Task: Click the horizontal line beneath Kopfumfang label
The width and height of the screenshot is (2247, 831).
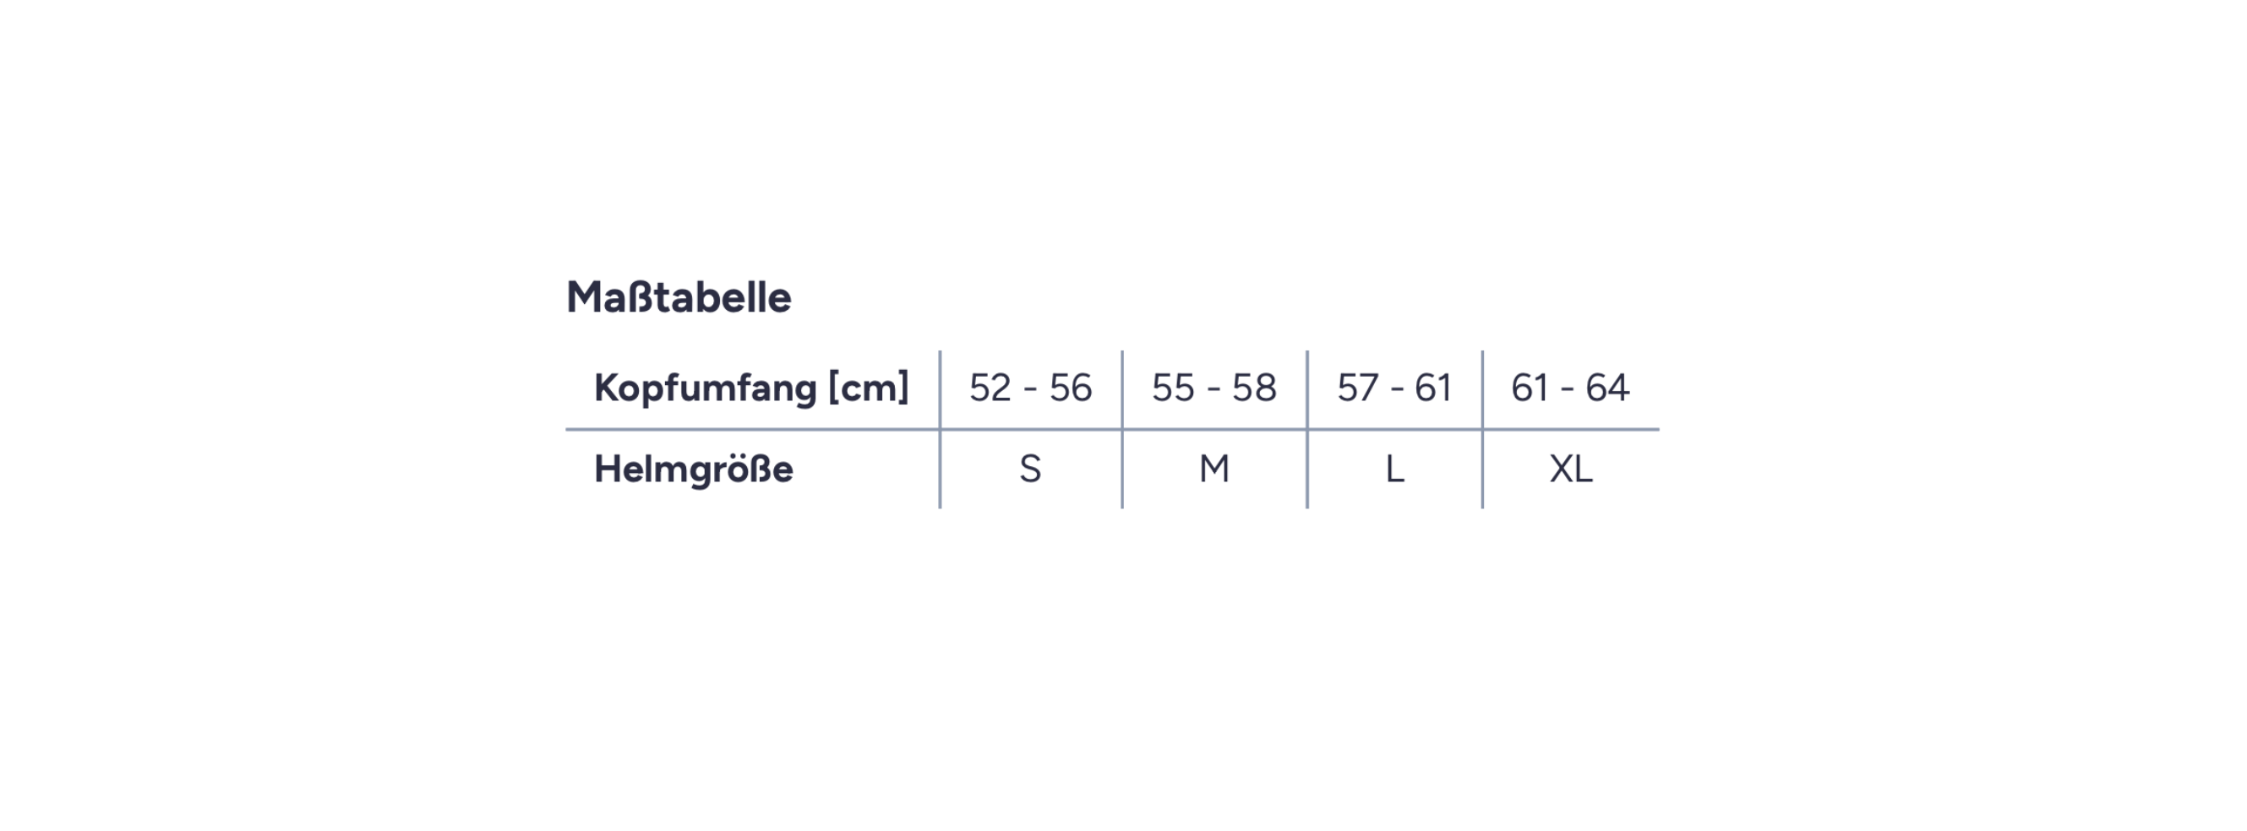Action: 752,429
